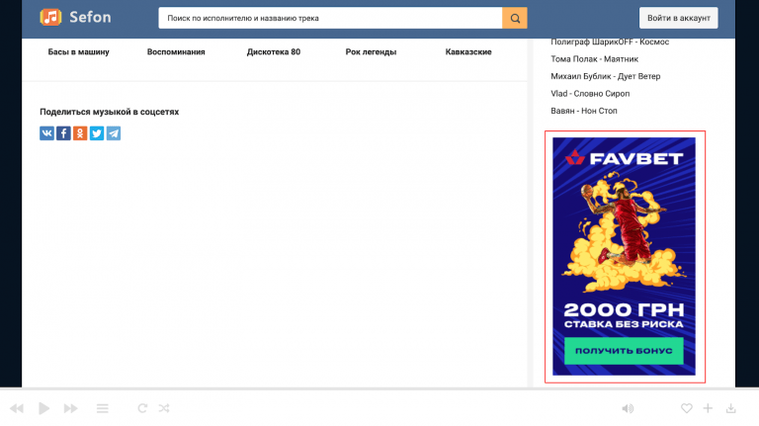Viewport: 759px width, 426px height.
Task: Open the player playlist menu icon
Action: pyautogui.click(x=103, y=408)
